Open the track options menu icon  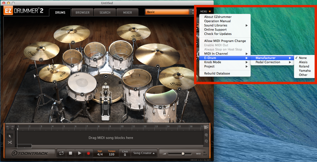[206, 127]
